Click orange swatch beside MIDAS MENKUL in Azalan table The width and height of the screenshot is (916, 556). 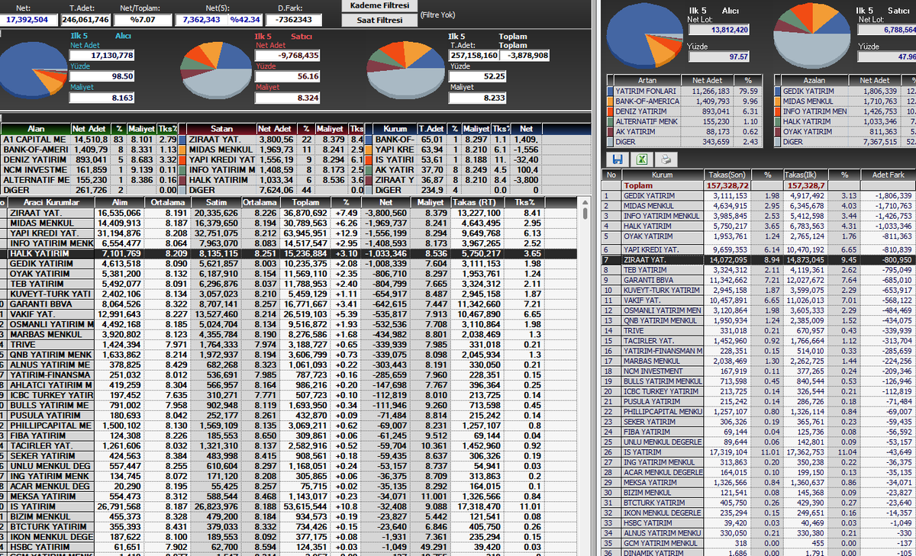tap(778, 101)
